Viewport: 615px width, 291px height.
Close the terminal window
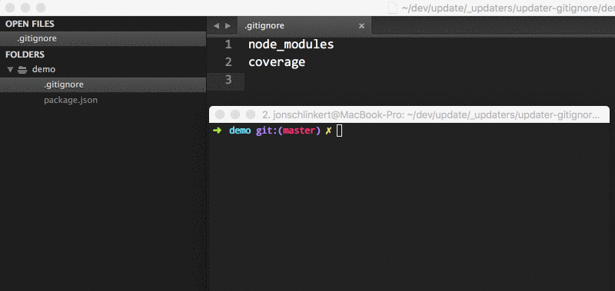(221, 114)
